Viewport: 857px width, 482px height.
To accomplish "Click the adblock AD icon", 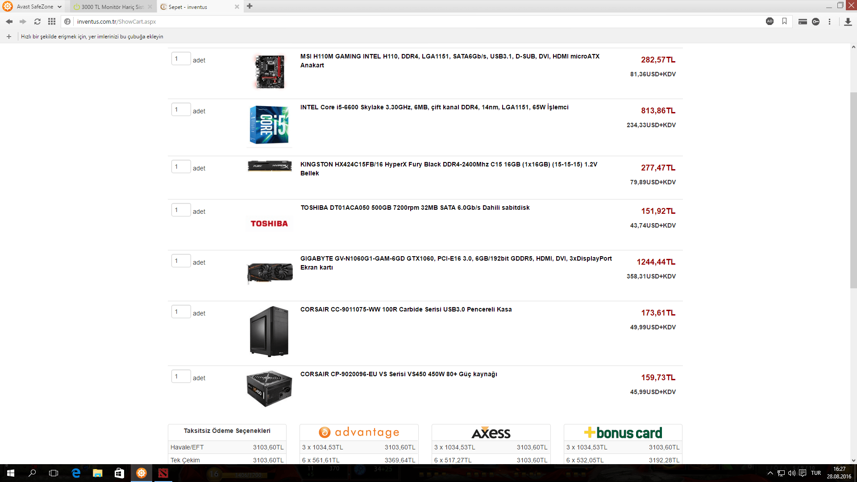I will point(770,21).
